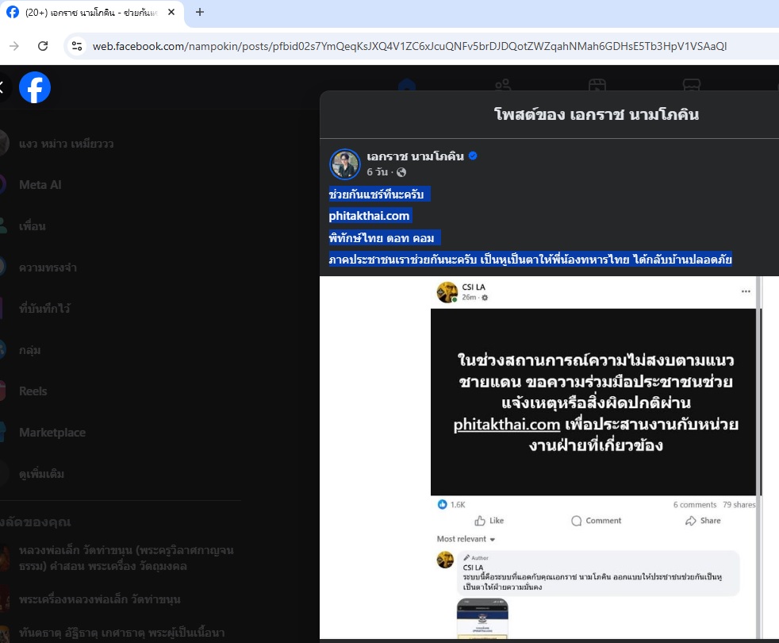Select Reels in the left sidebar

point(33,391)
